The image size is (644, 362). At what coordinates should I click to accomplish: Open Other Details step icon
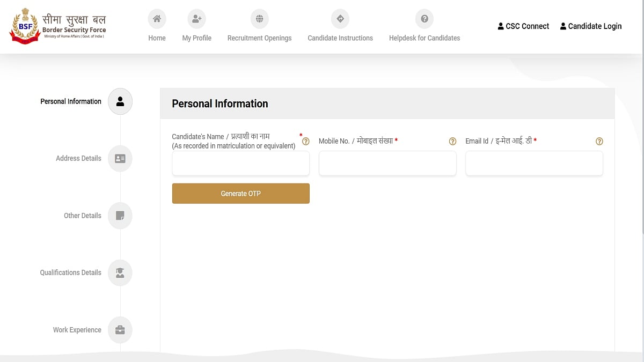point(120,216)
